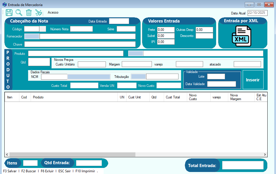
Task: Click the Data Validade field
Action: click(x=221, y=84)
